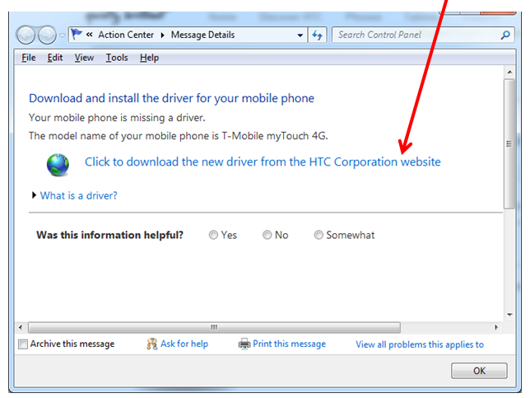Click the refresh button next to the address bar
530x398 pixels.
click(318, 35)
